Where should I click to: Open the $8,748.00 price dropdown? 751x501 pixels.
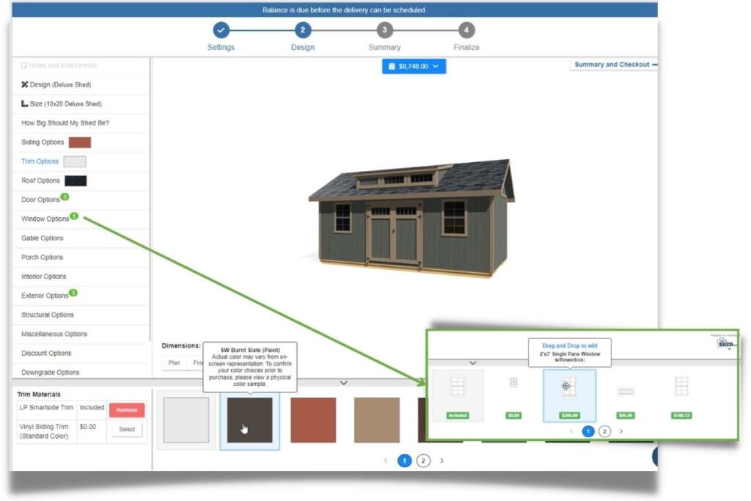[414, 66]
